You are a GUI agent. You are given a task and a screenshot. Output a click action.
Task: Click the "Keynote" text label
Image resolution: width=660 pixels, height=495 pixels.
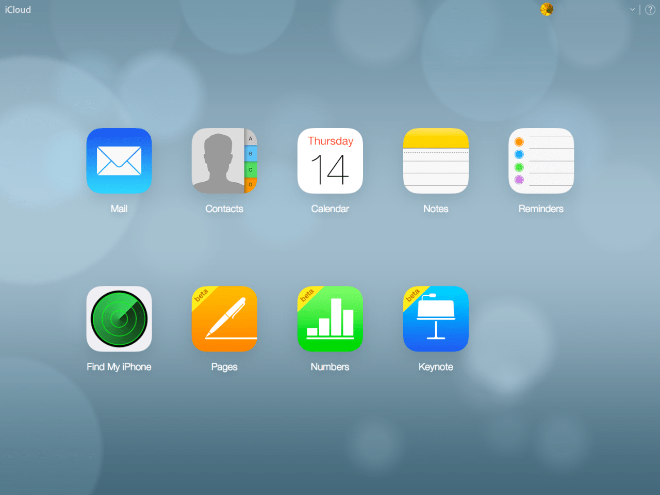coord(436,367)
